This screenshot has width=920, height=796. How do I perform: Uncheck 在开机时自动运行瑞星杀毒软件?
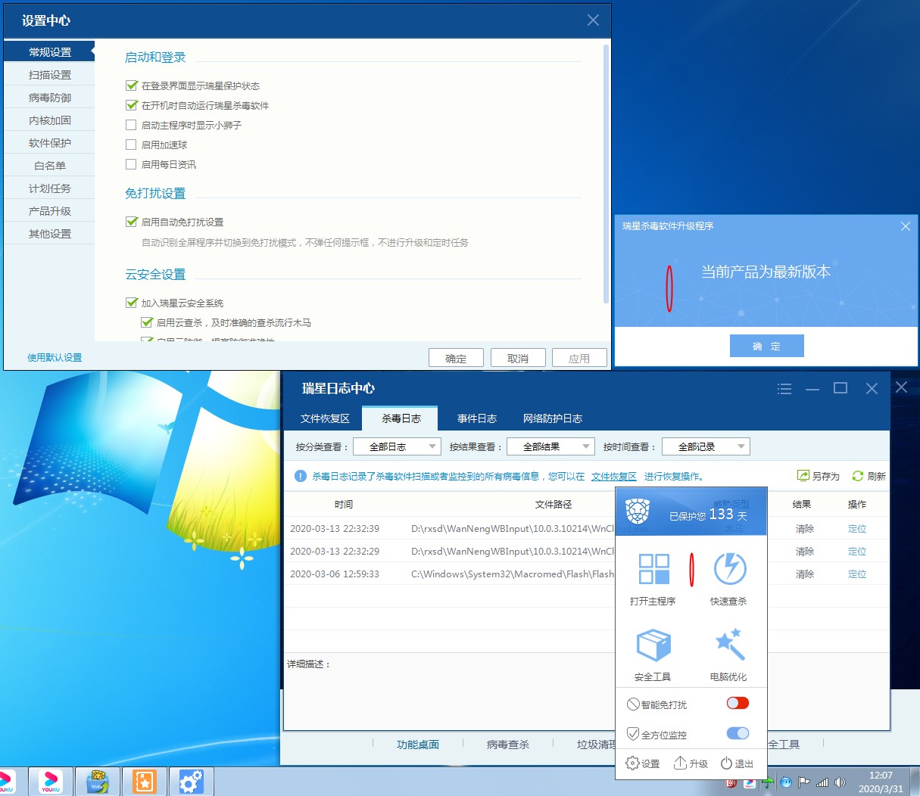coord(131,105)
